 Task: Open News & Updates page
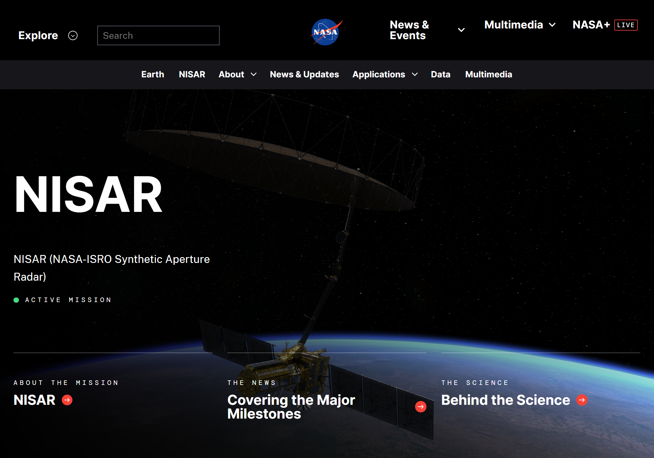click(x=304, y=75)
